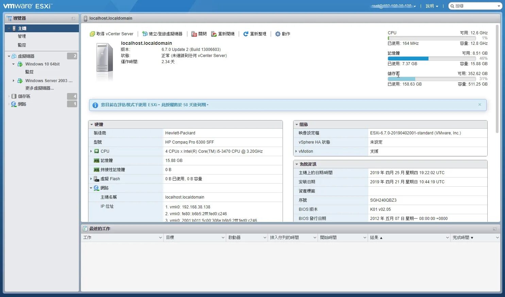Image resolution: width=505 pixels, height=297 pixels.
Task: Click the Storage usage bar
Action: [432, 79]
